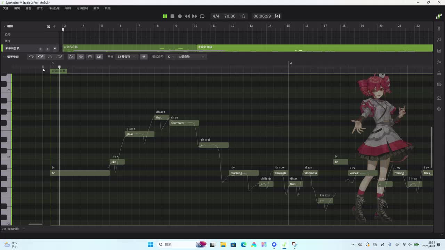Open File Explorer from the taskbar
445x250 pixels.
(223, 244)
